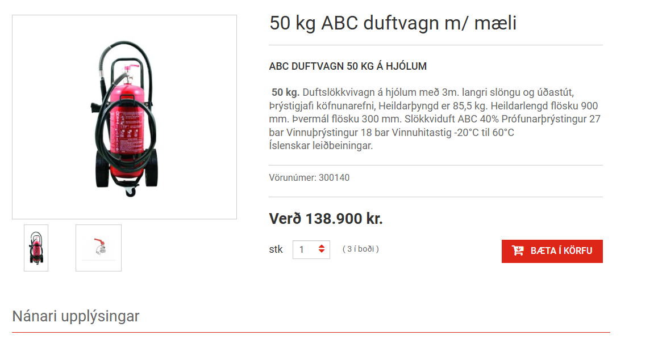This screenshot has width=658, height=348.
Task: Click the 'stk' quantity label
Action: (276, 249)
